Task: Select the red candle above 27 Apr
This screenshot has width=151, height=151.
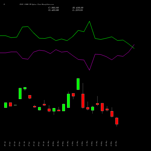Action: tap(30, 97)
